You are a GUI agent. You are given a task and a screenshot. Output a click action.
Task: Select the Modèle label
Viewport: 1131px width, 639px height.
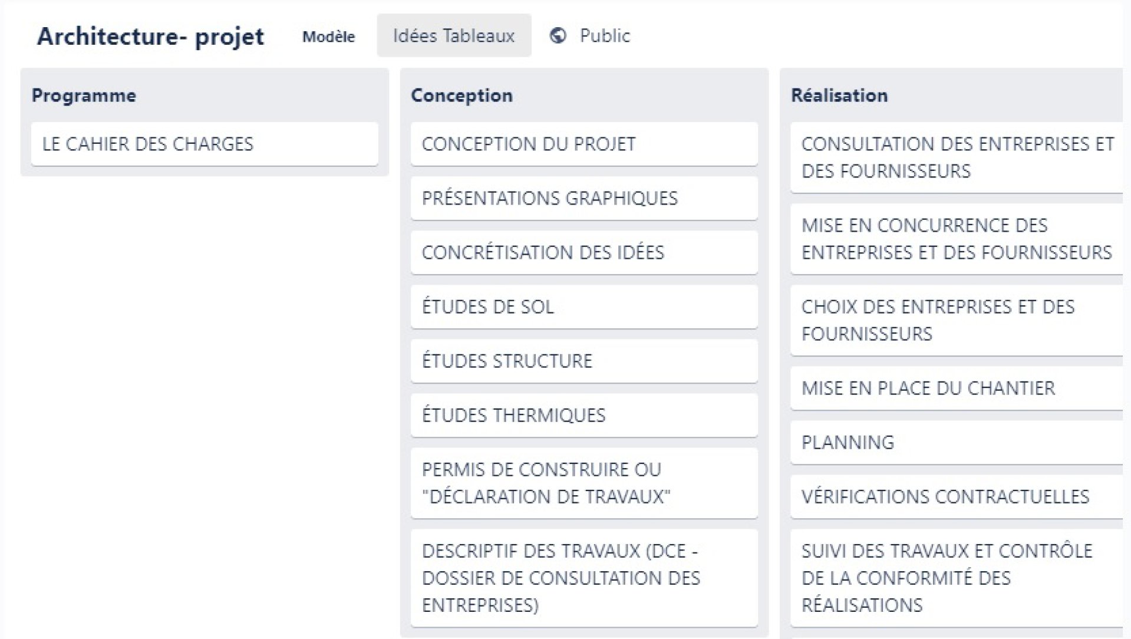328,37
